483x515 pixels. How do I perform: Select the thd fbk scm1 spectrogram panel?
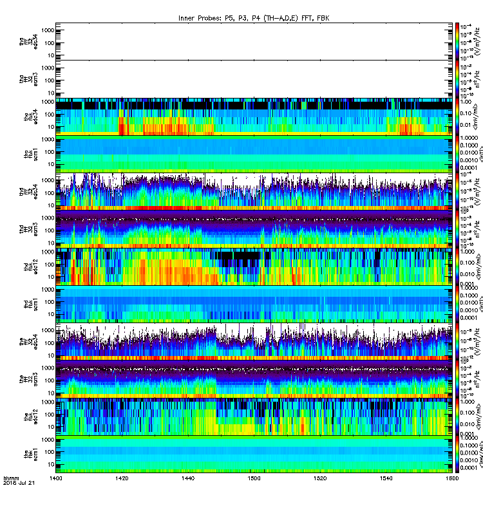click(x=254, y=304)
